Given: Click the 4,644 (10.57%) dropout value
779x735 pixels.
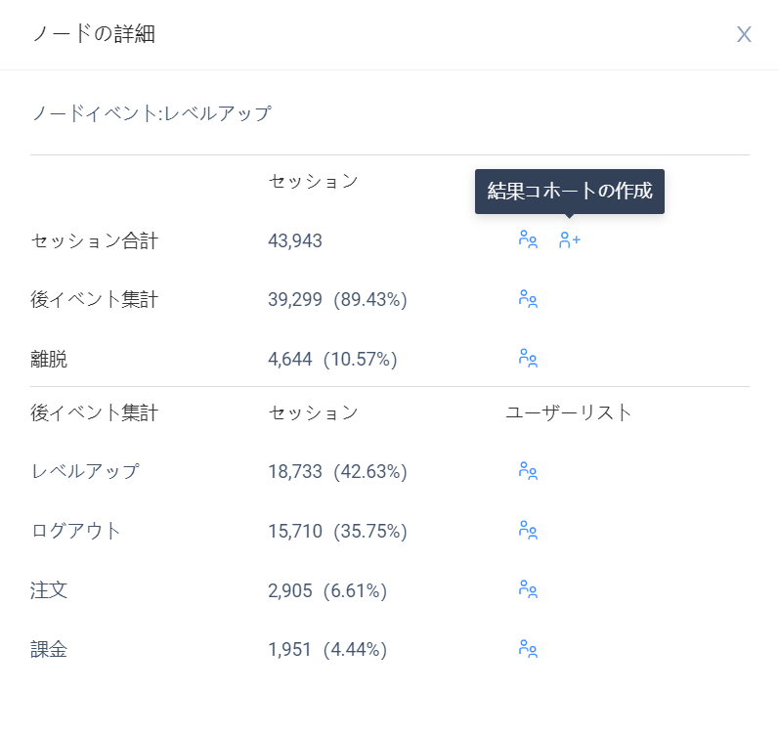Looking at the screenshot, I should click(x=332, y=359).
